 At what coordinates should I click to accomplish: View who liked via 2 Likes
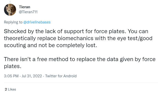[x=11, y=89]
